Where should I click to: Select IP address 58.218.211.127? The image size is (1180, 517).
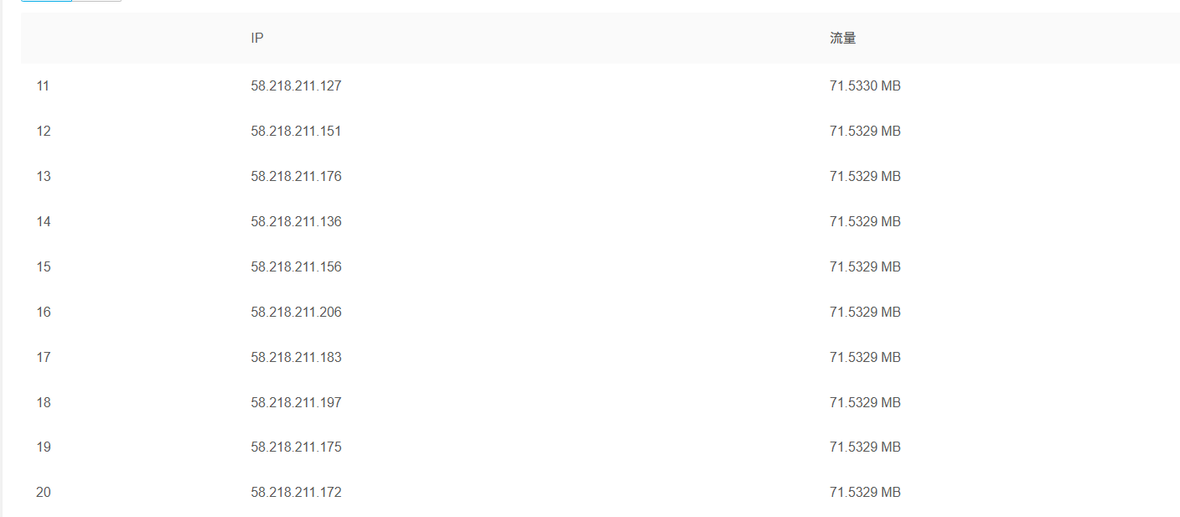tap(296, 85)
